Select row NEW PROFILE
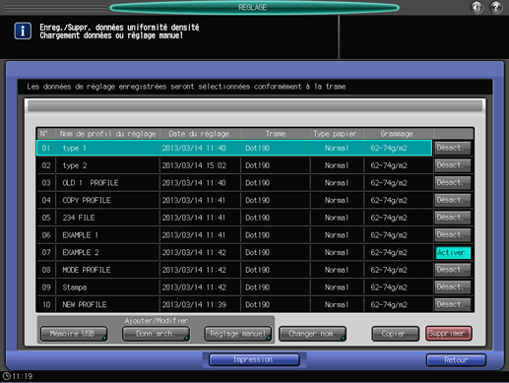Image resolution: width=509 pixels, height=383 pixels. [234, 304]
